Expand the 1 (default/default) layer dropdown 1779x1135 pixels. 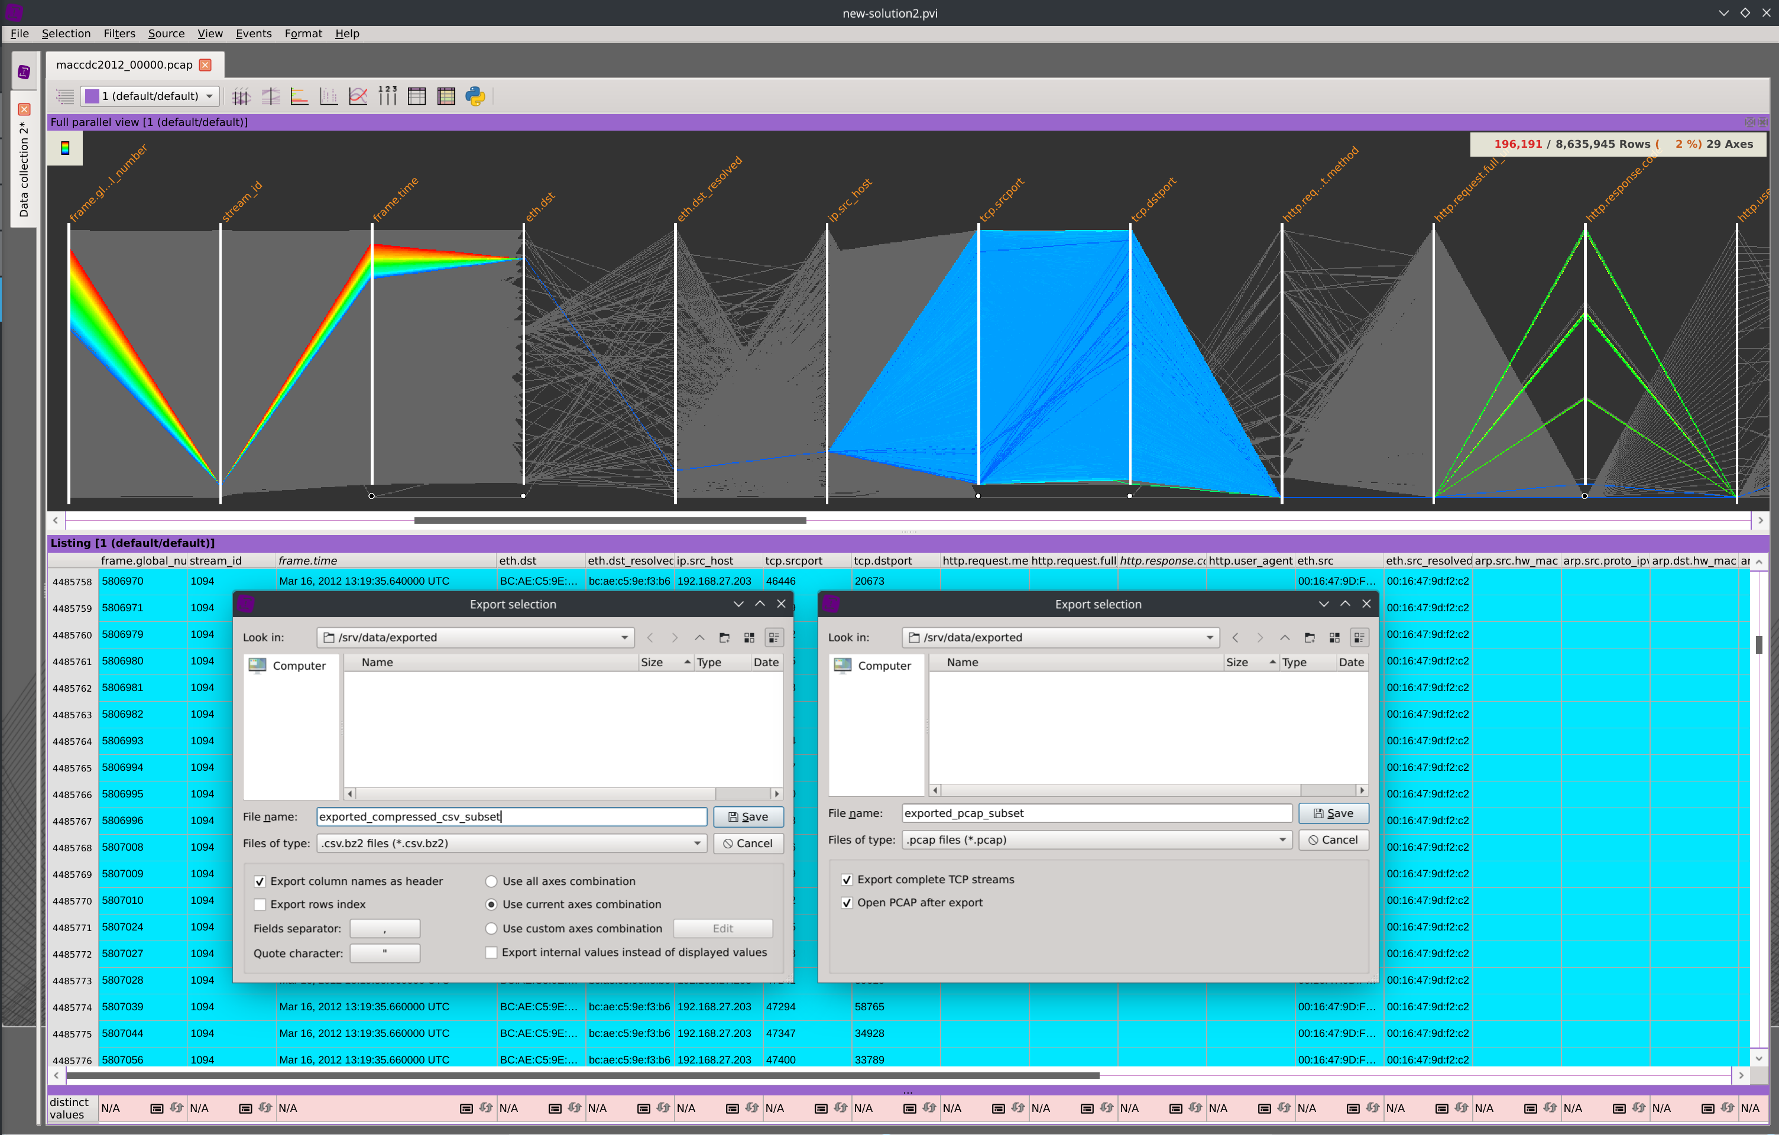click(210, 96)
